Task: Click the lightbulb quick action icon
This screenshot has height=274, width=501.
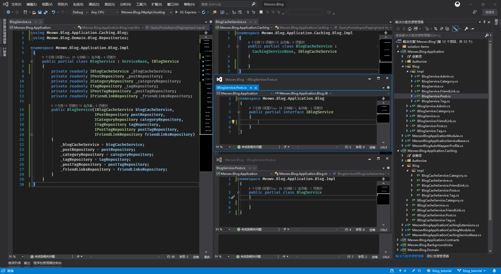Action: click(x=233, y=122)
